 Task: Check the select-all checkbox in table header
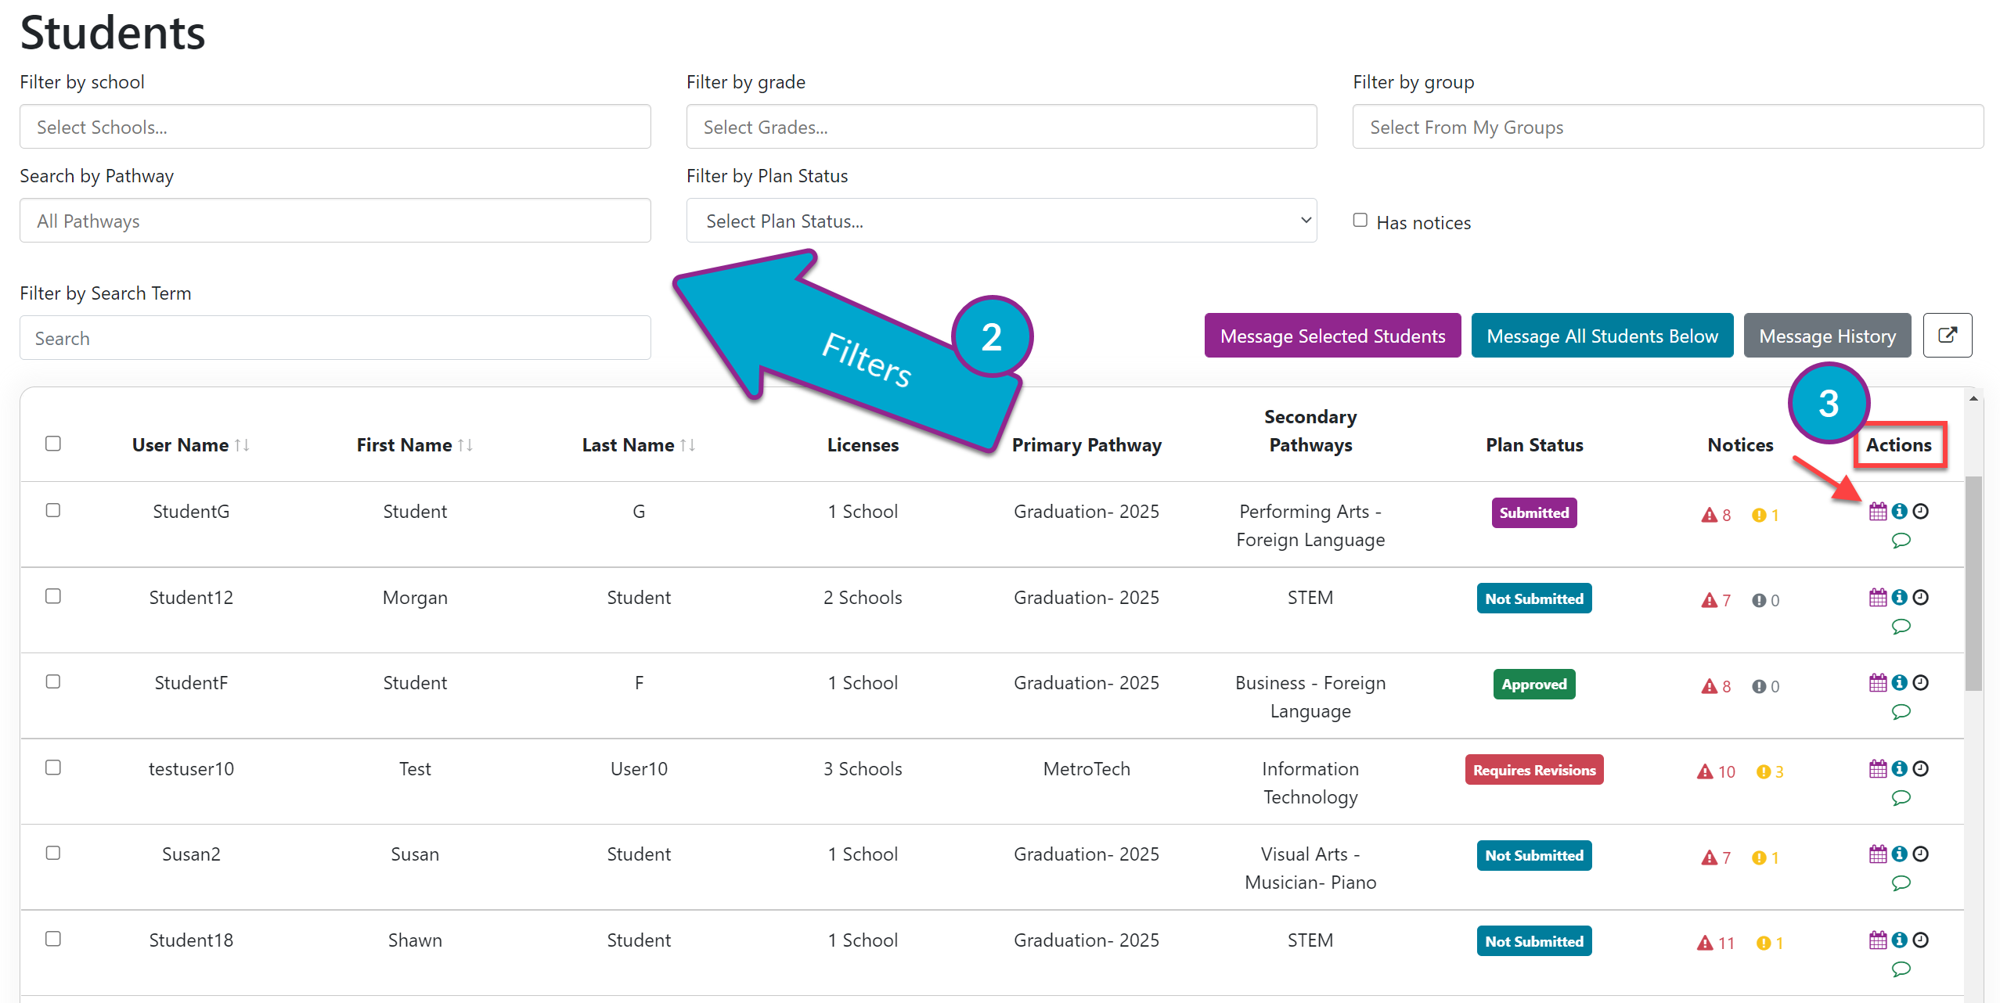click(53, 444)
